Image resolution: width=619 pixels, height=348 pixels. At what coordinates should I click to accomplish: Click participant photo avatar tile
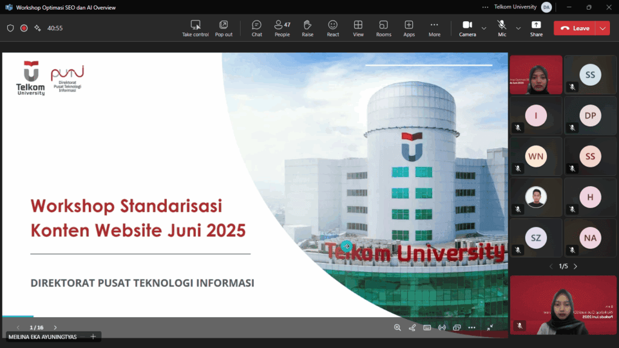(536, 197)
